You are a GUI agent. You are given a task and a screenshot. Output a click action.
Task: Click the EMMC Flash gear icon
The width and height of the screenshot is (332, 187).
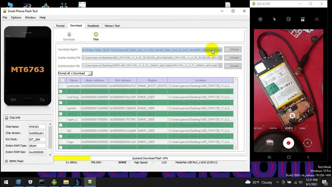[6, 161]
